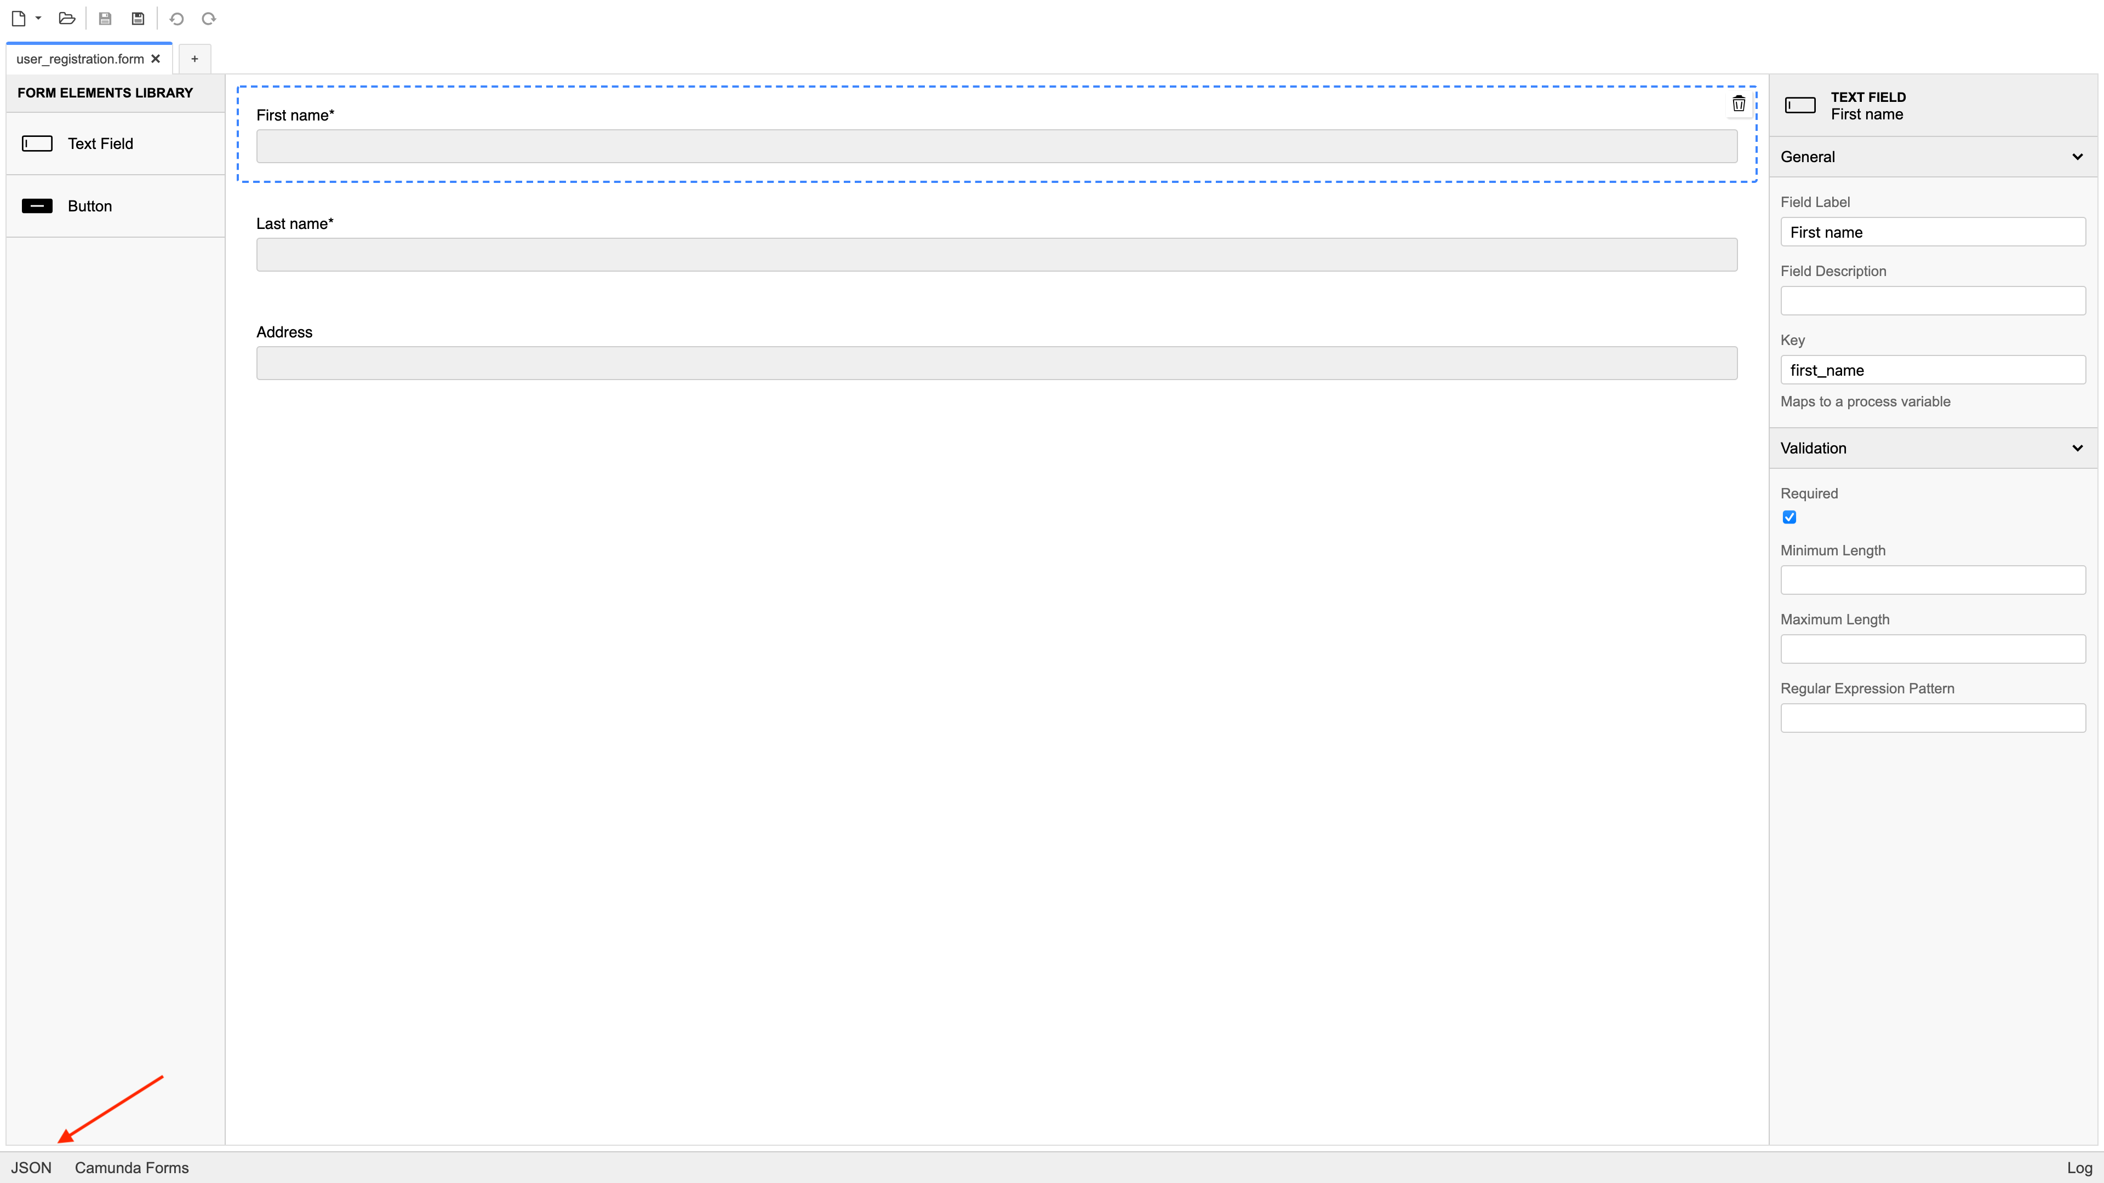Click the Regular Expression Pattern input field

pos(1934,718)
